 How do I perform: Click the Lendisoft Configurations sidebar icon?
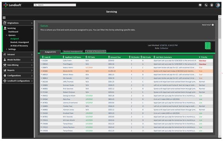click(x=5, y=81)
